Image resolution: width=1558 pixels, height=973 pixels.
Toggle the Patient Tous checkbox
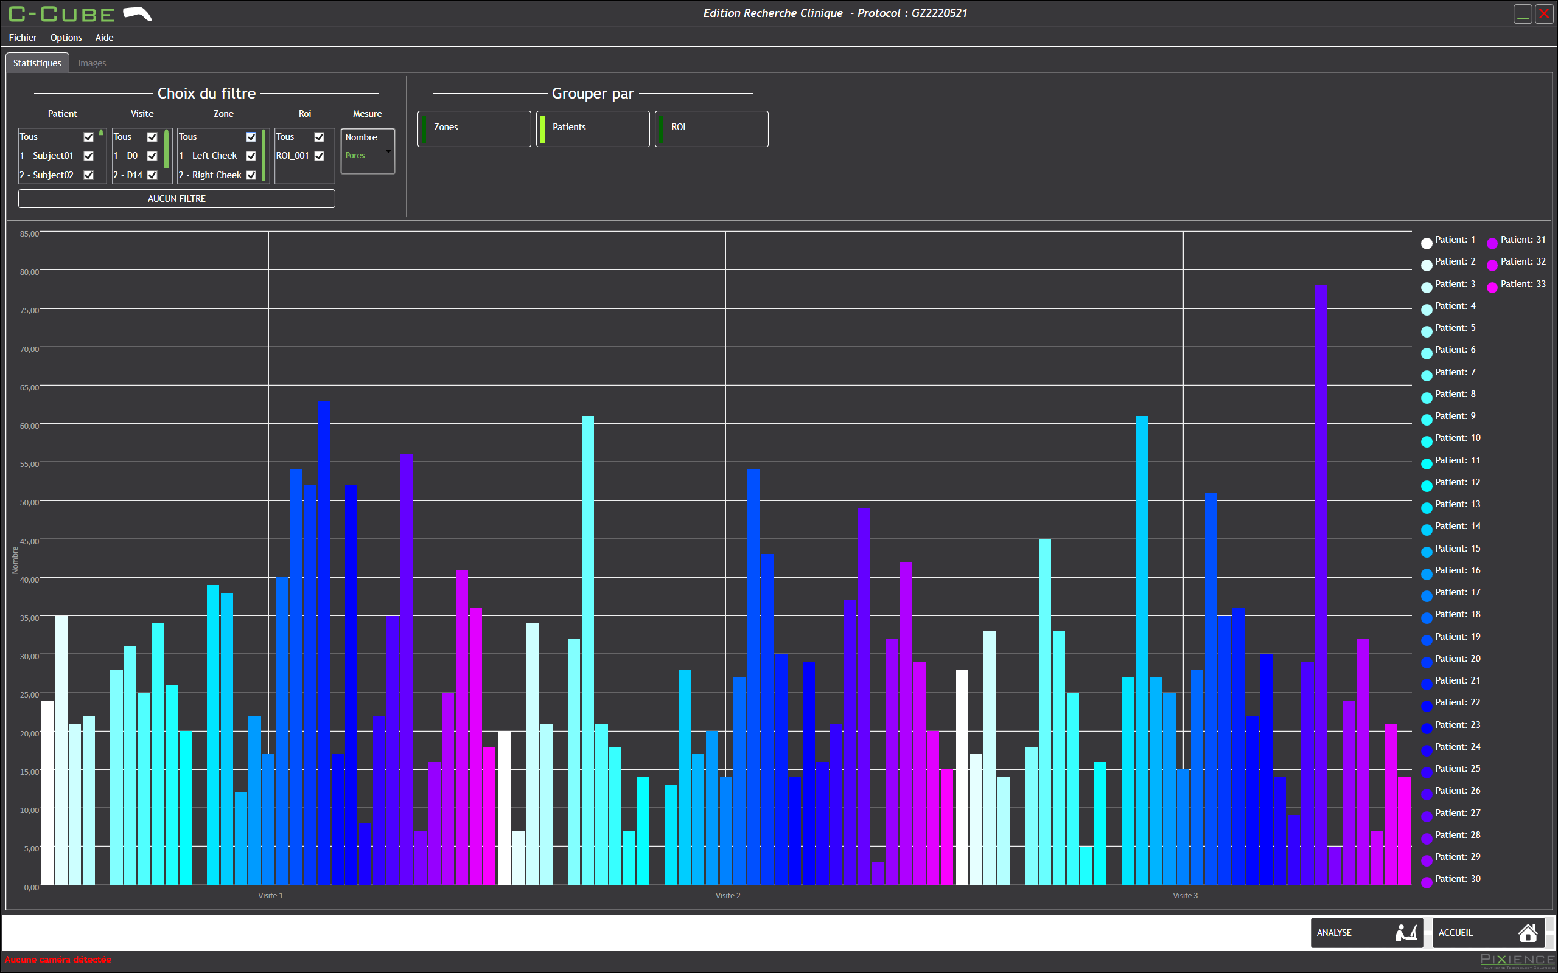(x=89, y=137)
